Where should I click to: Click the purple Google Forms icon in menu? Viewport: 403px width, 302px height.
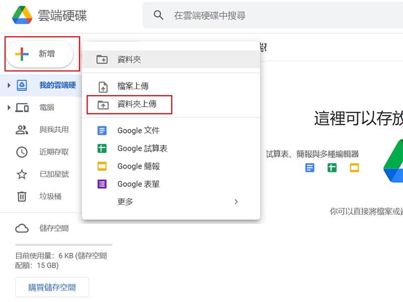pos(102,184)
